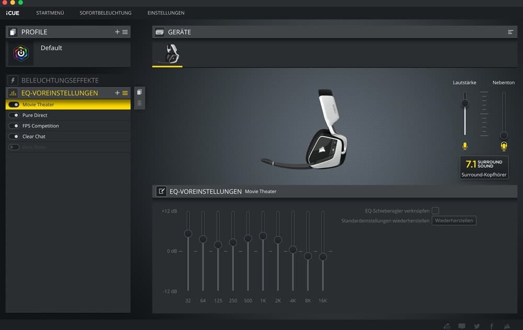Toggle 7.1 Surround Sound headphone mode
Image resolution: width=523 pixels, height=330 pixels.
(484, 168)
